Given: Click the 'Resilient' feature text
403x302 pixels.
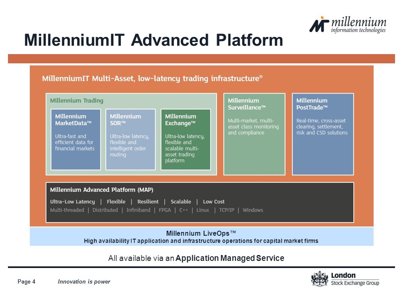Looking at the screenshot, I should coord(148,202).
